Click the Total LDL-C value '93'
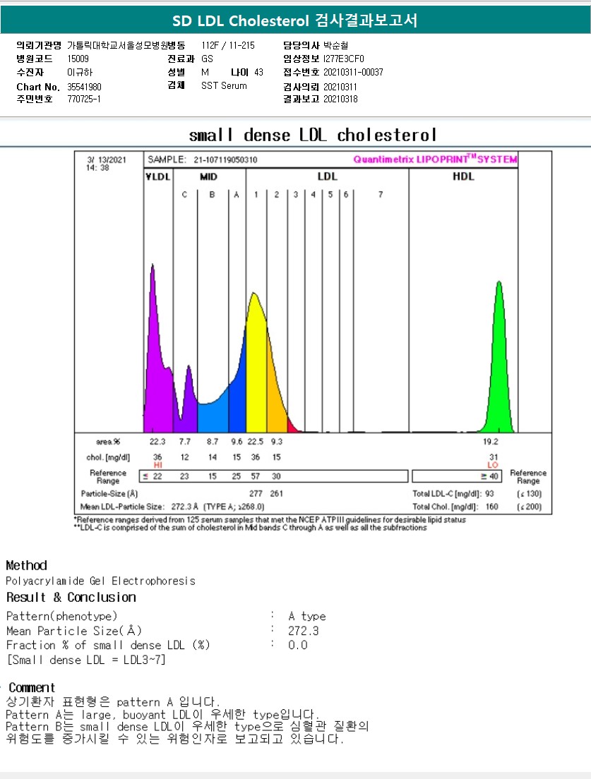 (x=489, y=493)
